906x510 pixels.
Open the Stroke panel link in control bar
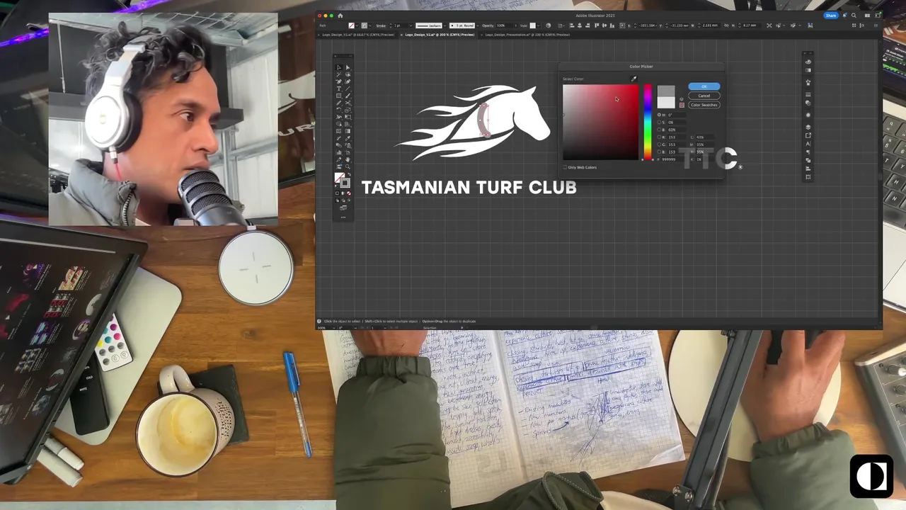pyautogui.click(x=381, y=25)
